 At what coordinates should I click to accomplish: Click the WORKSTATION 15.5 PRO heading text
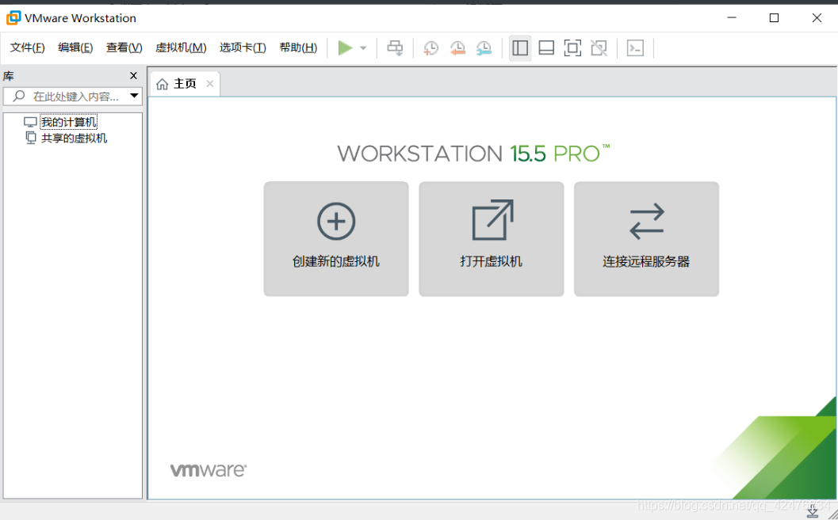click(473, 154)
